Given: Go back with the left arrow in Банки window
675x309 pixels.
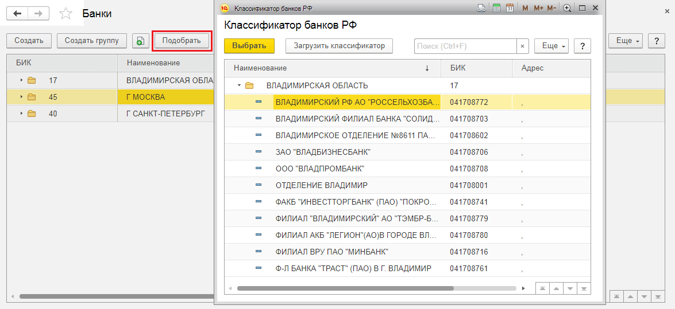Looking at the screenshot, I should click(17, 14).
